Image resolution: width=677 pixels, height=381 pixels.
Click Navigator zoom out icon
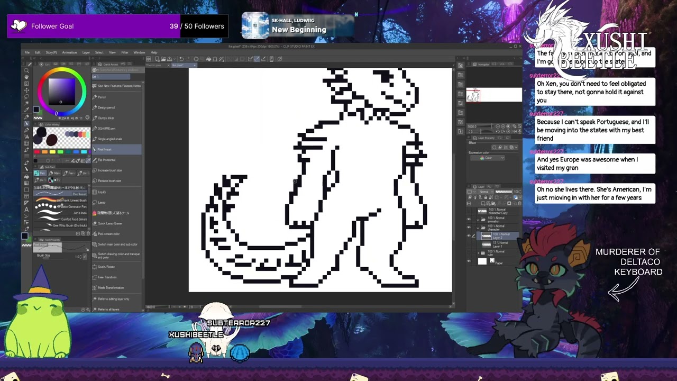[x=498, y=126]
